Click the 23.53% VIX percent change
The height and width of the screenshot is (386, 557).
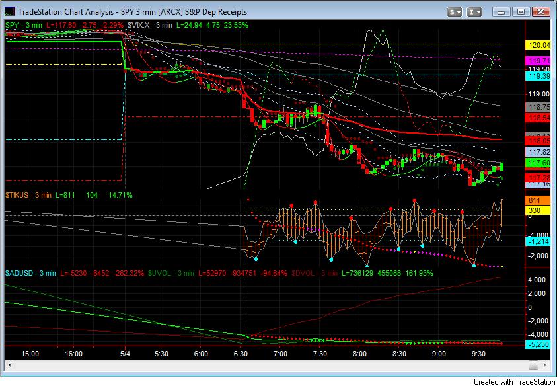(x=237, y=25)
